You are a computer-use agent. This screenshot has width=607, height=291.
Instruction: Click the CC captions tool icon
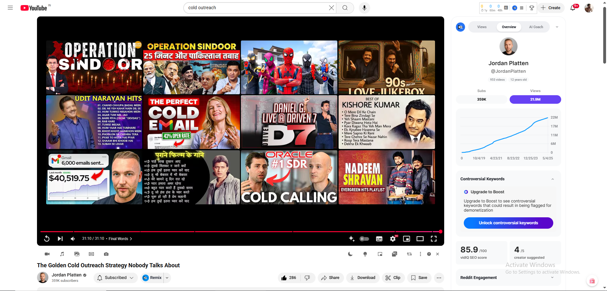(x=91, y=254)
